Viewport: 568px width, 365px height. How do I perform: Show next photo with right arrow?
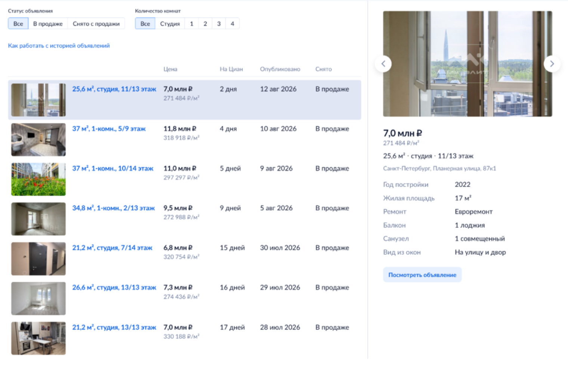pyautogui.click(x=552, y=64)
